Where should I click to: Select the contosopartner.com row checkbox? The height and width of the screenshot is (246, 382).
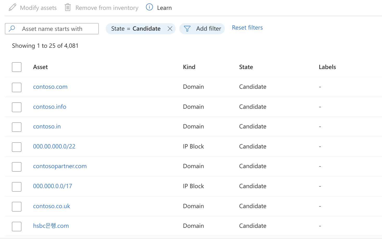coord(17,167)
